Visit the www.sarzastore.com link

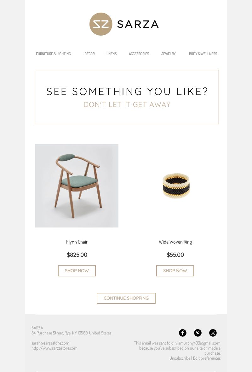coord(54,348)
